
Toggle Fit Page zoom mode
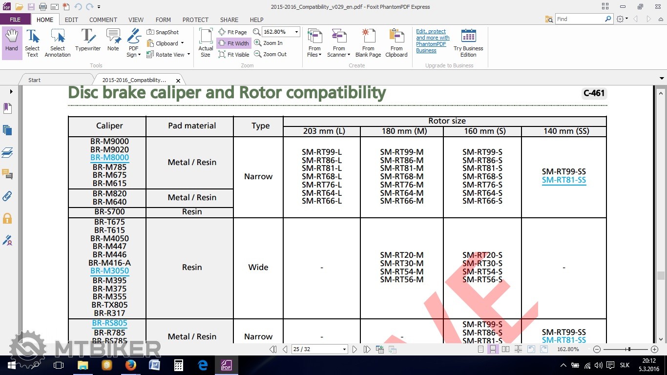(233, 32)
